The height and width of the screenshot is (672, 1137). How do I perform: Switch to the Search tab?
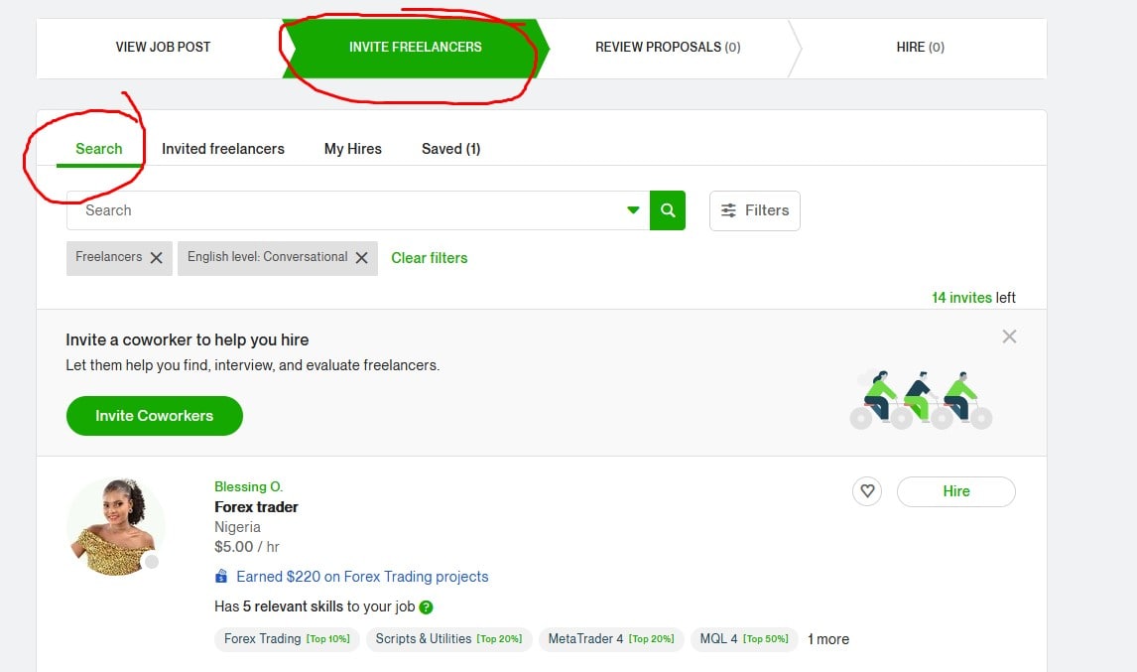tap(99, 149)
